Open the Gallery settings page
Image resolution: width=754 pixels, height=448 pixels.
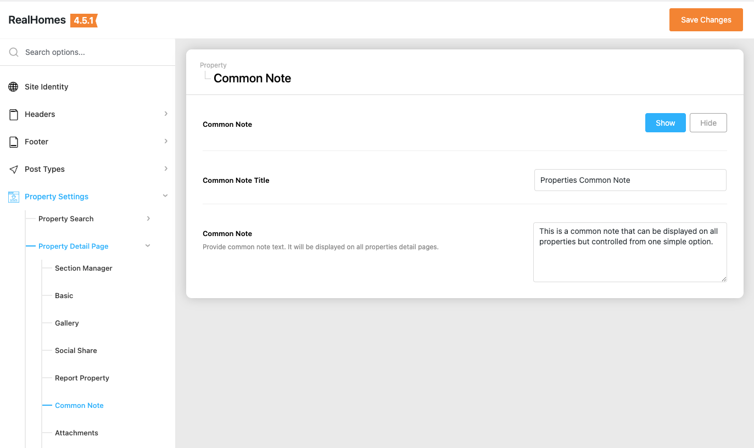(67, 323)
